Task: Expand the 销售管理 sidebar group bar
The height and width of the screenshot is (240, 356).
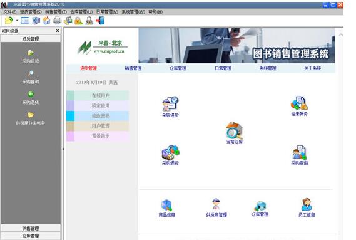Action: pyautogui.click(x=31, y=228)
